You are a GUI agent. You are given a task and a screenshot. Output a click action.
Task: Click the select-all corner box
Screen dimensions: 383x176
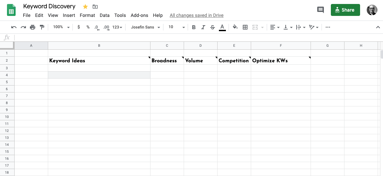point(7,46)
